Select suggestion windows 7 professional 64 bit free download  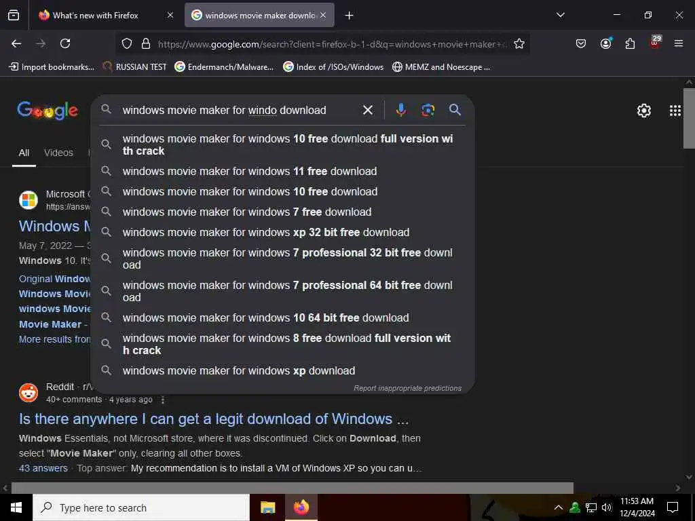[282, 291]
